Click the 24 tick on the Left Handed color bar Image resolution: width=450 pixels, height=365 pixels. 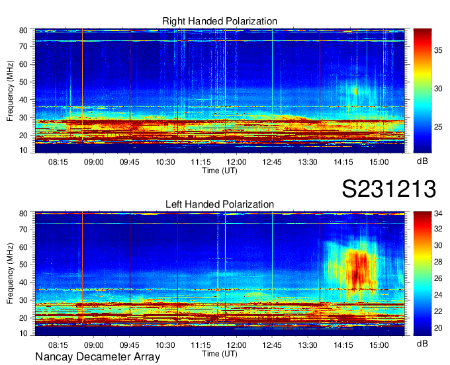438,295
